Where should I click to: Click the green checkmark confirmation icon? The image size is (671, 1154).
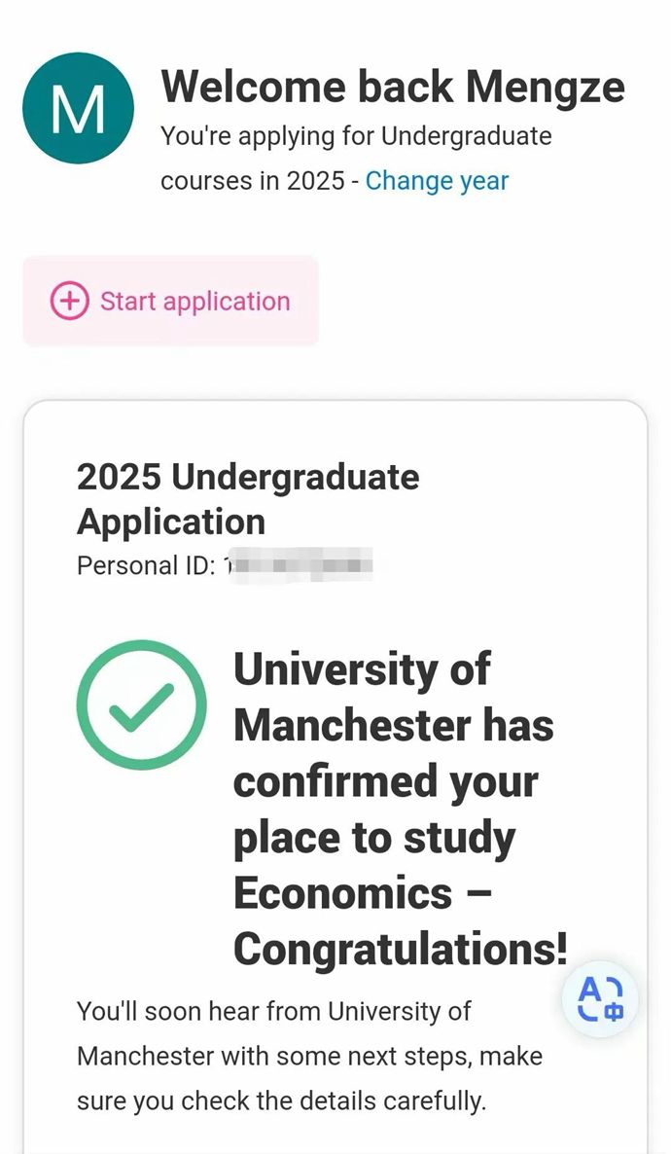[x=142, y=704]
